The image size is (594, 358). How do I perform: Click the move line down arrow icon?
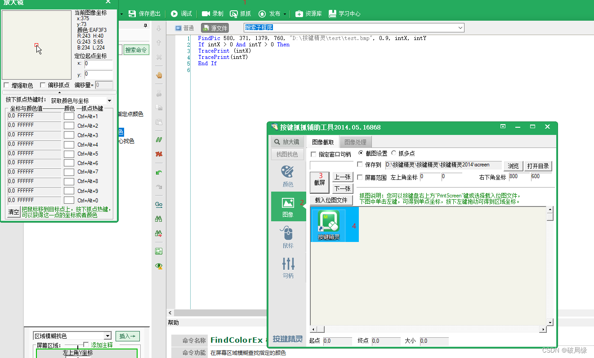click(159, 28)
